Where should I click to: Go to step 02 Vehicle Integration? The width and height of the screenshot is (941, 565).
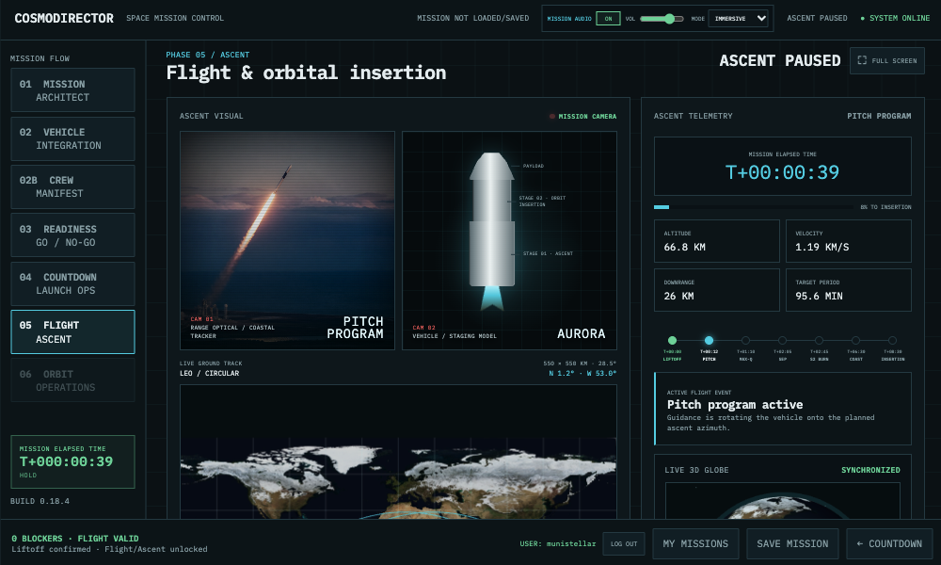tap(72, 138)
